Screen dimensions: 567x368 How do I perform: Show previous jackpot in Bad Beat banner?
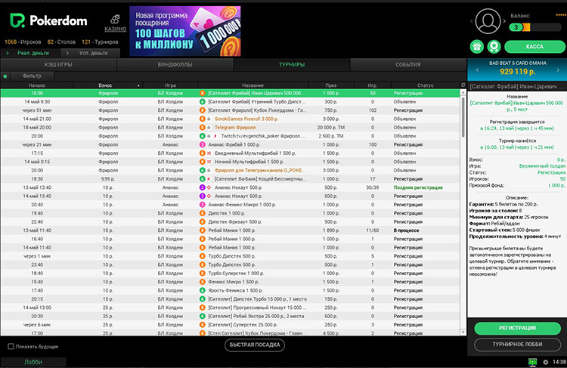click(477, 70)
